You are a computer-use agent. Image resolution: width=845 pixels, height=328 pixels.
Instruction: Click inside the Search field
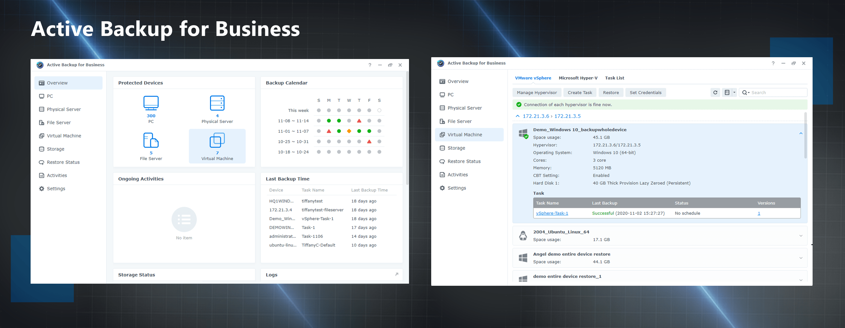771,92
